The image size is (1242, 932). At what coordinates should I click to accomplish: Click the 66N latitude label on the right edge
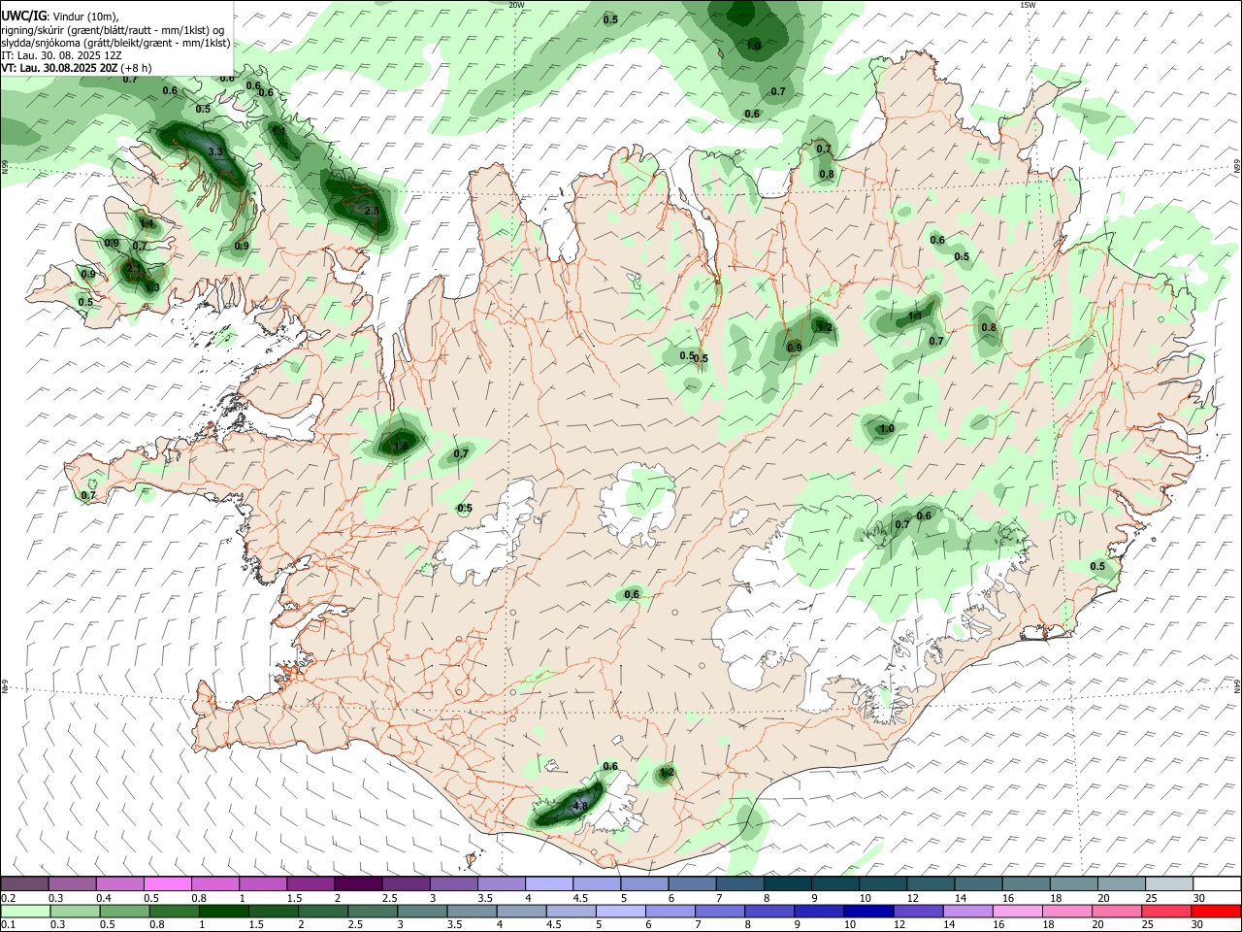tap(1237, 166)
